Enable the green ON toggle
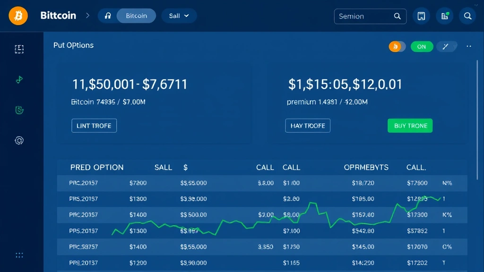Viewport: 484px width, 272px height. coord(422,46)
